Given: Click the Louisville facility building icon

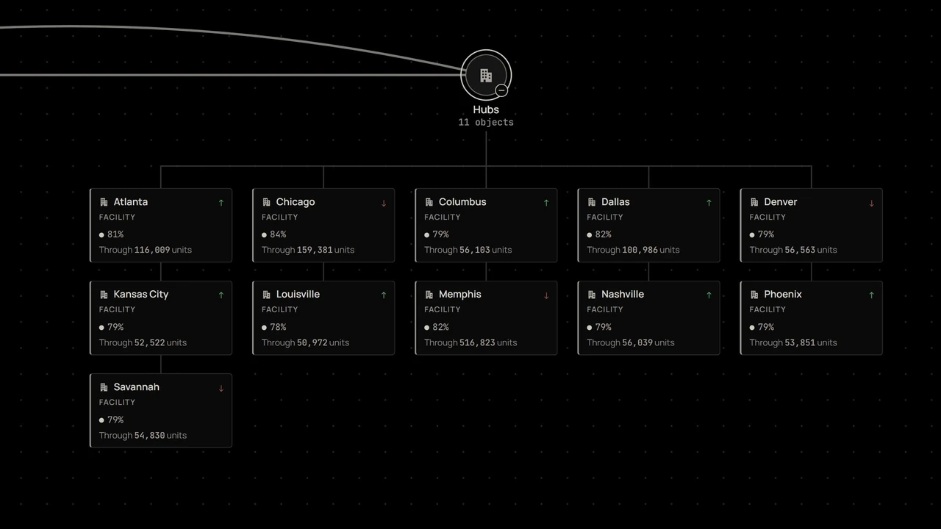Looking at the screenshot, I should [x=266, y=295].
